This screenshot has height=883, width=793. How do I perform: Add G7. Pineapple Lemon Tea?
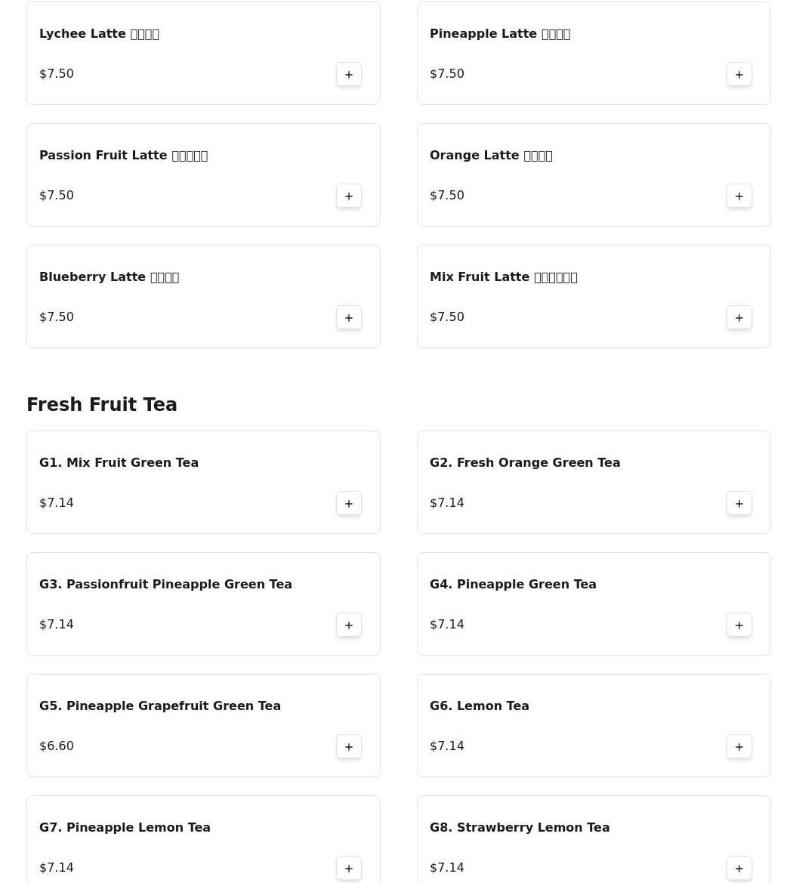point(349,869)
